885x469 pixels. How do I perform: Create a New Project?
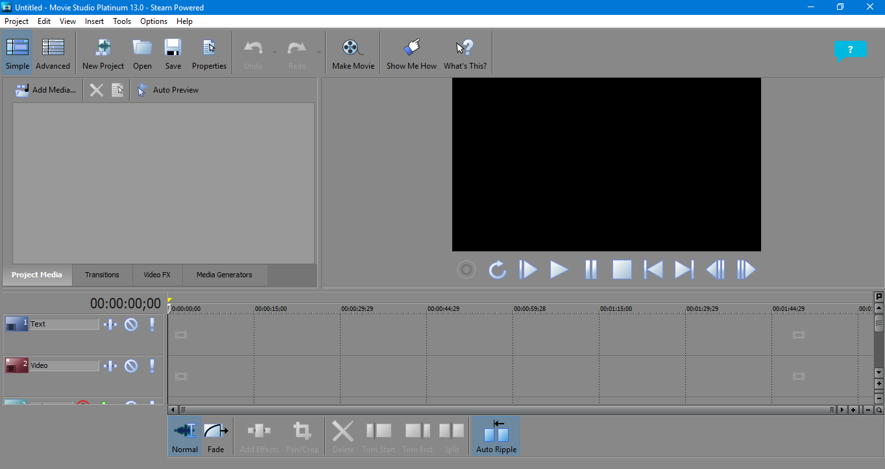point(103,53)
